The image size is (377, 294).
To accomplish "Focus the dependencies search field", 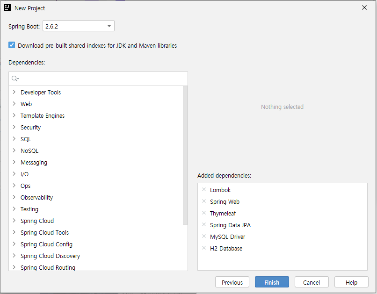I will pyautogui.click(x=98, y=79).
